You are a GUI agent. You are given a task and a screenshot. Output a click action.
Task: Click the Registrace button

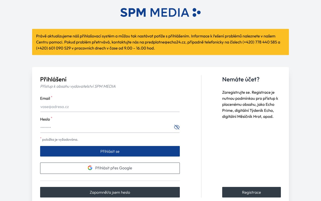click(251, 192)
